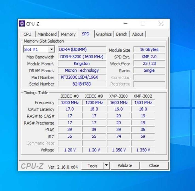Expand the Slot #1 dropdown arrow

click(51, 49)
